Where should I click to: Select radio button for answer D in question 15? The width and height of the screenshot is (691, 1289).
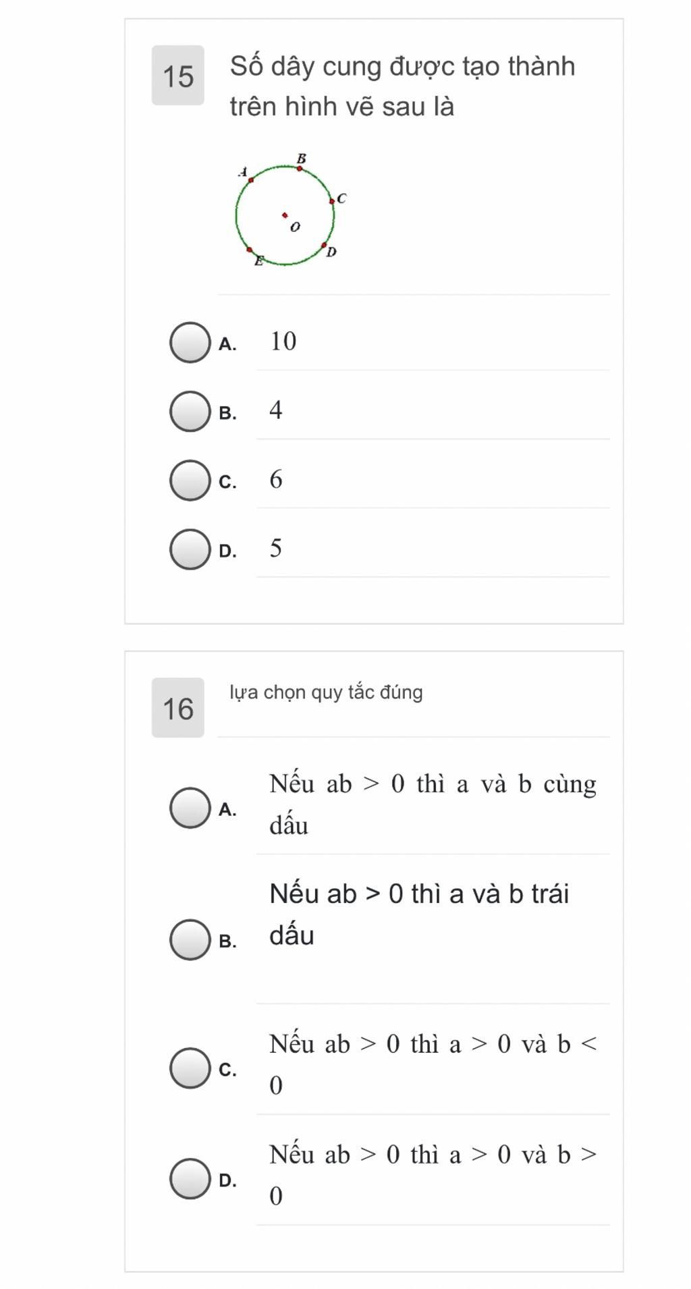tap(190, 549)
